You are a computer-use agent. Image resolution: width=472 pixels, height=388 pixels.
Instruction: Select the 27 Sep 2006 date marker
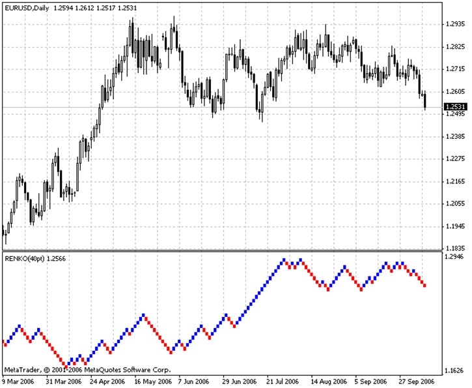click(x=415, y=381)
